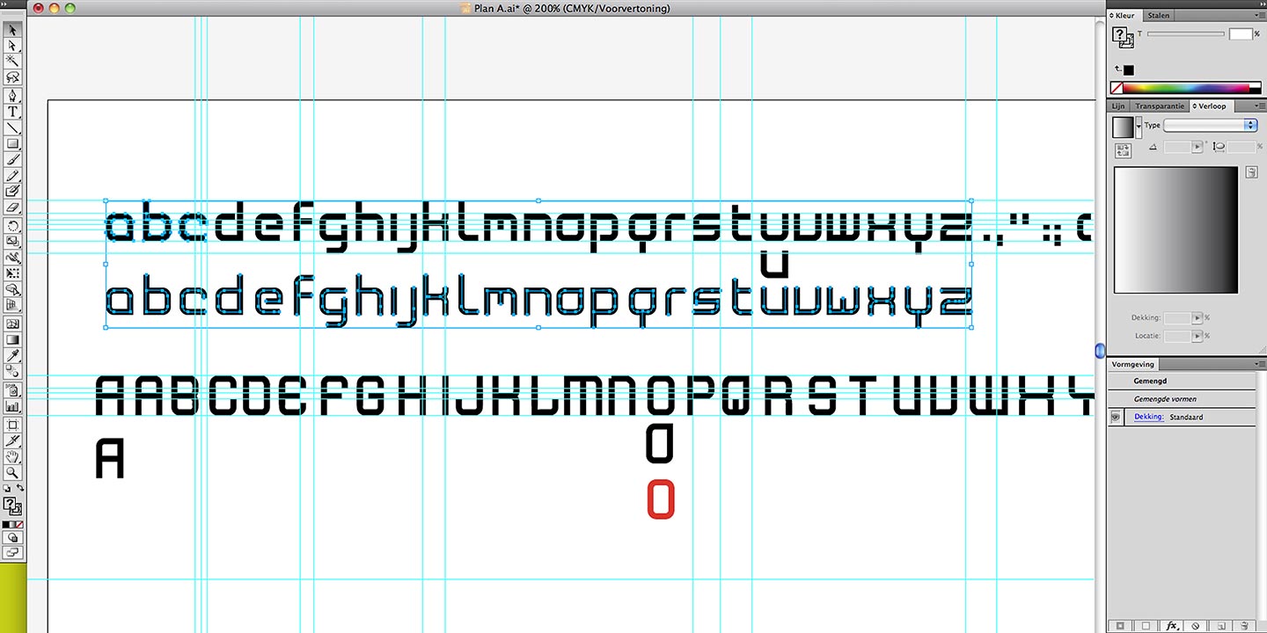Reverse gradient button in Verloop panel
Viewport: 1267px width, 633px height.
[x=1124, y=150]
